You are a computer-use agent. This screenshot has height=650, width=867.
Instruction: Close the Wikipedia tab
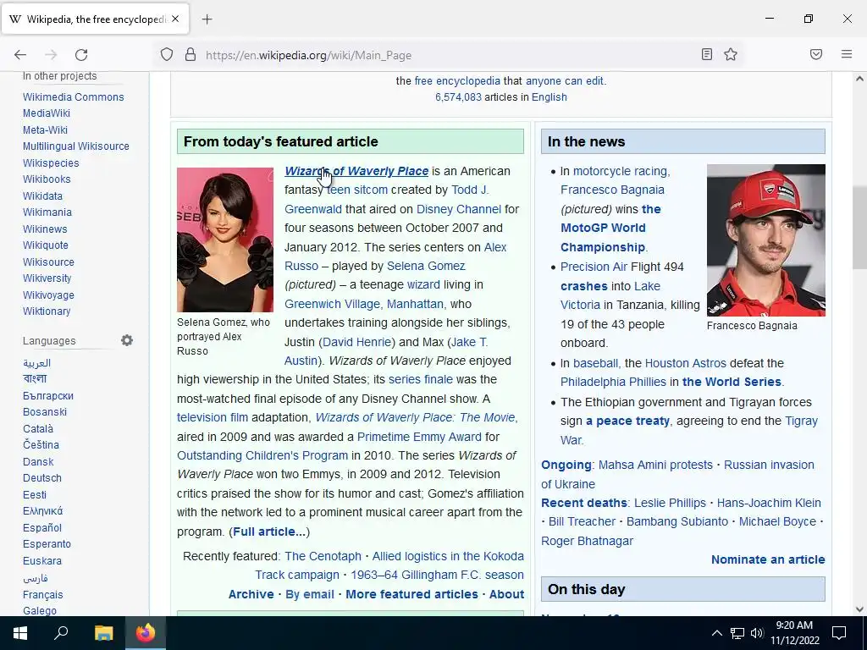[175, 19]
